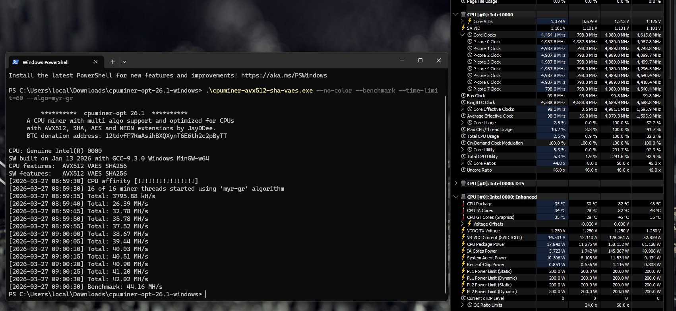
Task: Expand the Voltage Offsets row
Action: (x=462, y=224)
